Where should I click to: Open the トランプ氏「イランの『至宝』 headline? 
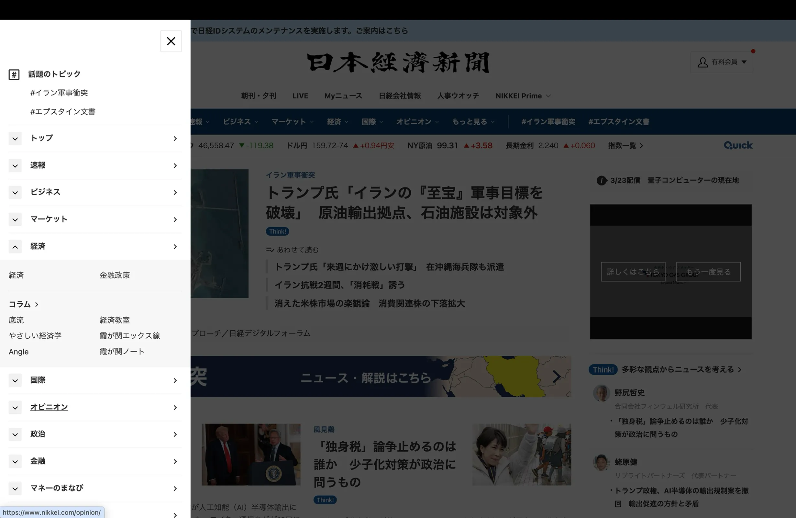[404, 202]
